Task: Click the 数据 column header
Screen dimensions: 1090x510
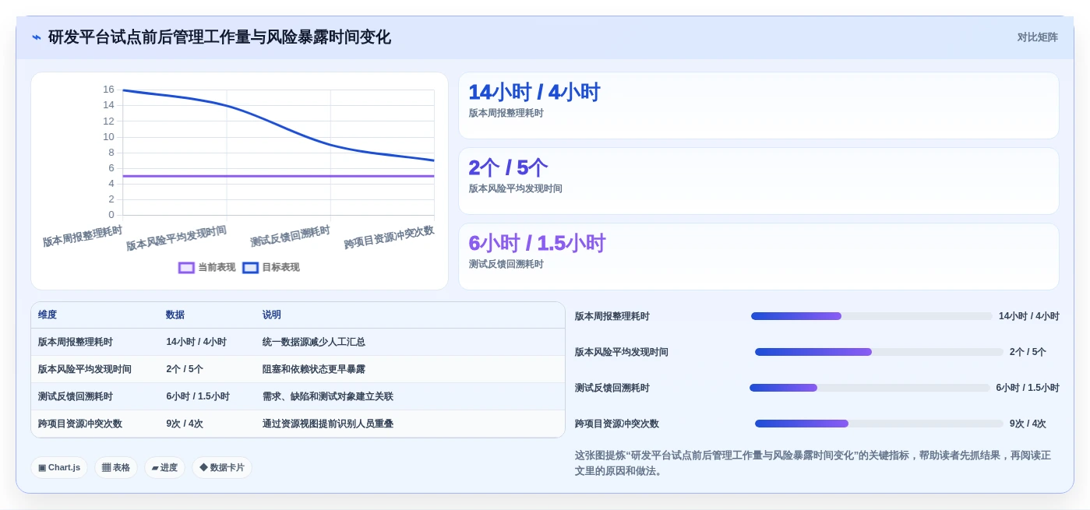Action: click(175, 315)
